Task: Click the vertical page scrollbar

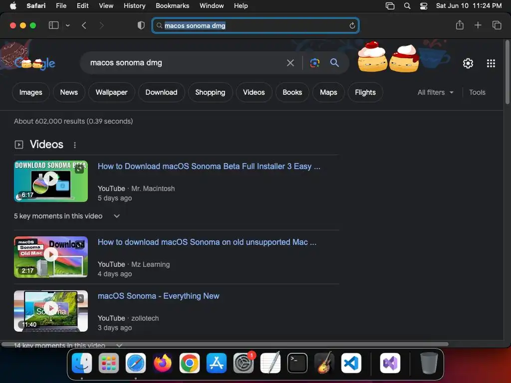Action: tap(508, 72)
